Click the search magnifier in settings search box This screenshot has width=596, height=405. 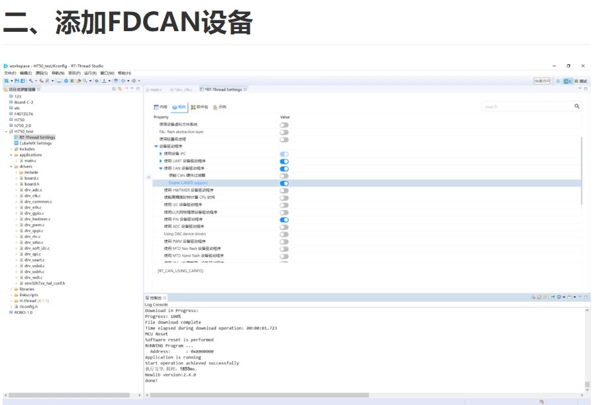pos(577,106)
